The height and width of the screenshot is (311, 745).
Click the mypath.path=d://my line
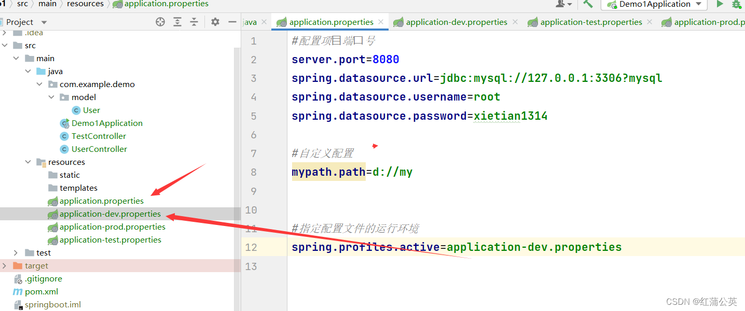[352, 172]
